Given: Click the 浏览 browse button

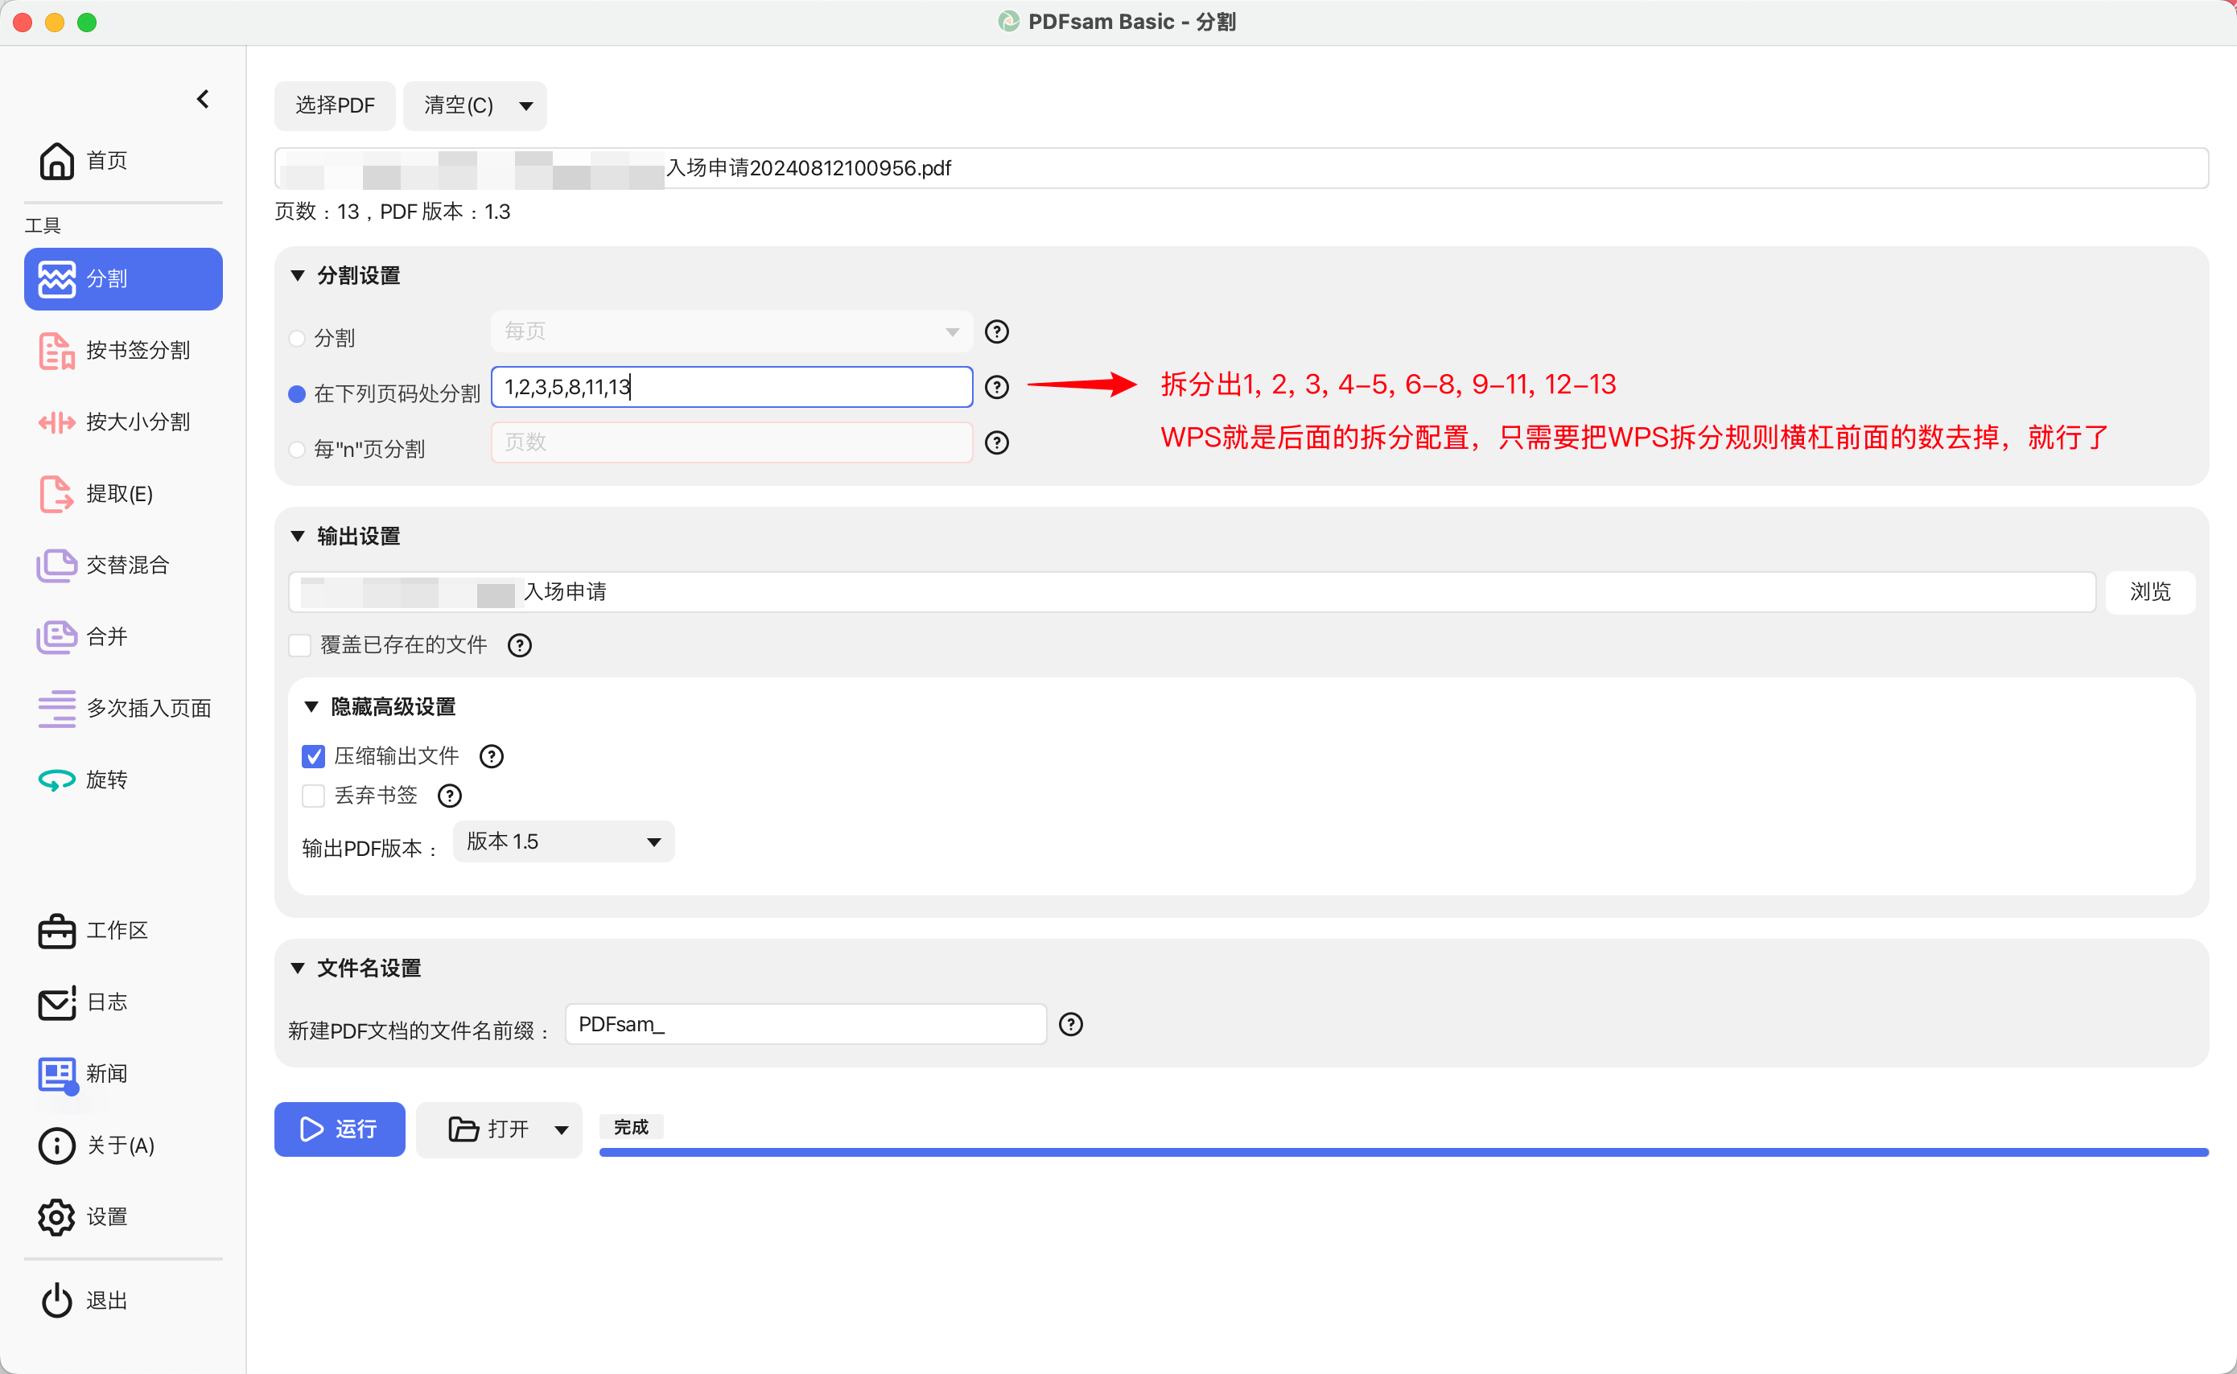Looking at the screenshot, I should tap(2150, 591).
